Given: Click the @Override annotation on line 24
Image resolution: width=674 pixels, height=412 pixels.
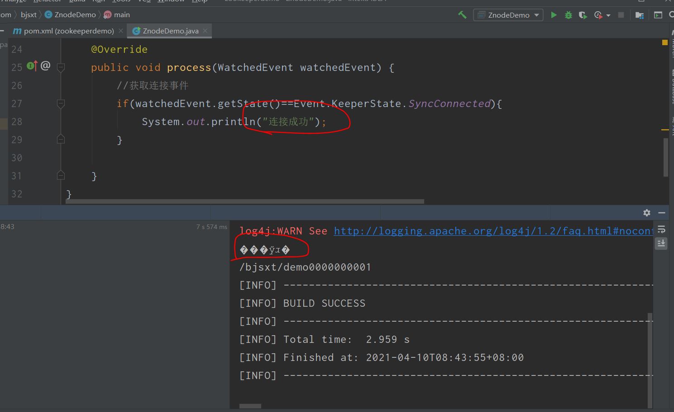Looking at the screenshot, I should [x=120, y=49].
